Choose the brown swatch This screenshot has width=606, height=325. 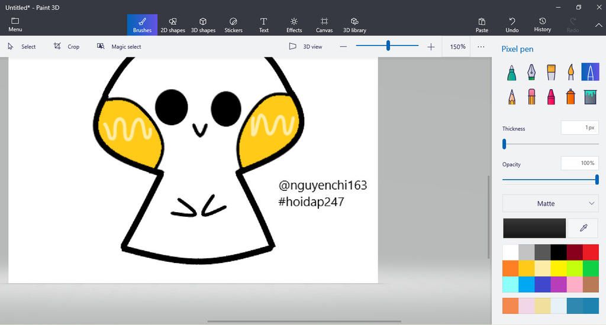tap(591, 284)
